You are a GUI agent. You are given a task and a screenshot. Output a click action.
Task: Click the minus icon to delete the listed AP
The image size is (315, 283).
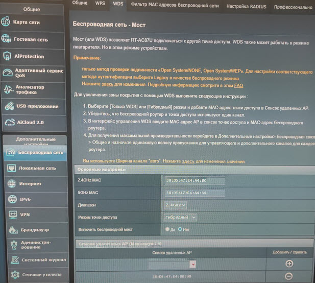289,276
